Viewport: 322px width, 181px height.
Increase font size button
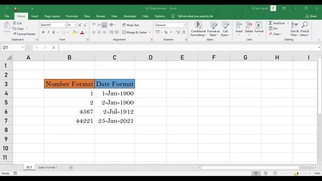point(80,25)
